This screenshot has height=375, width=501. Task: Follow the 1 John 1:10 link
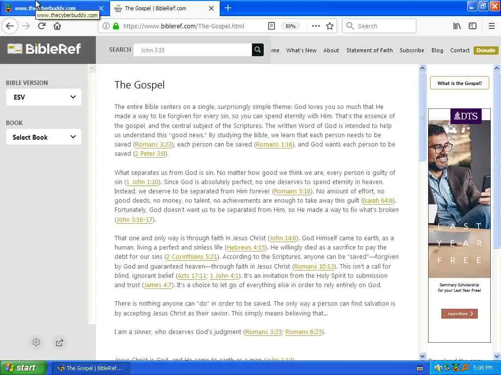[142, 182]
